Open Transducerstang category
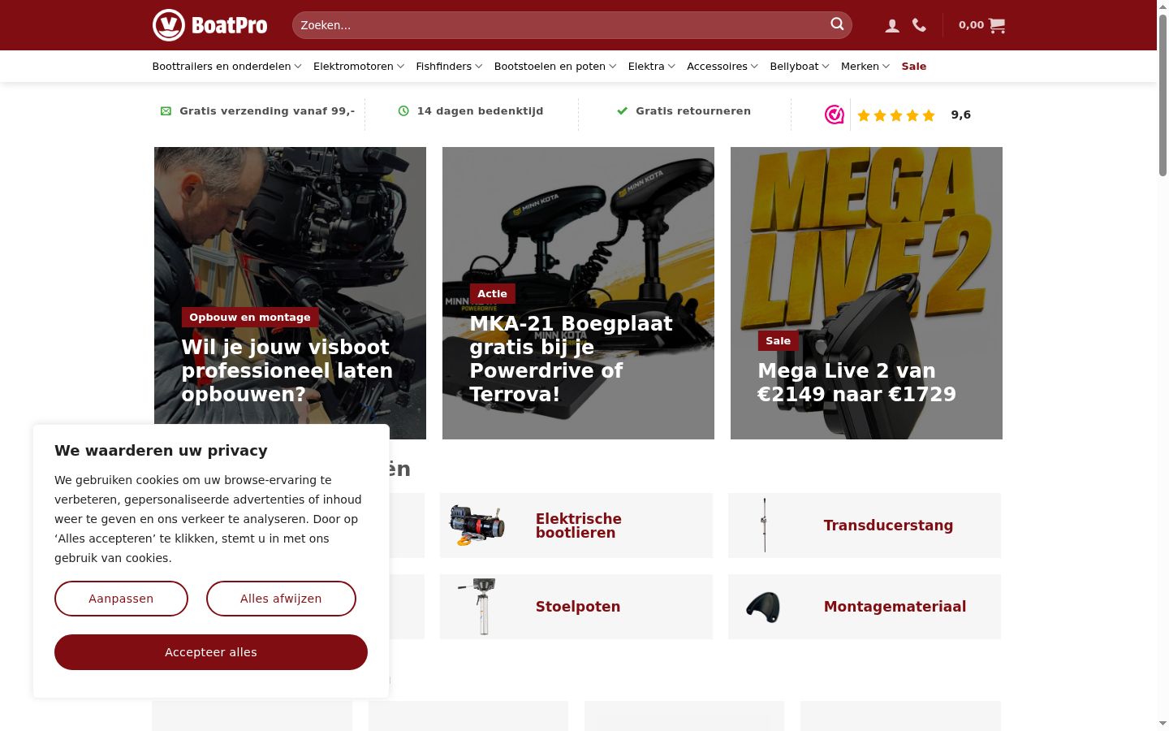 (x=865, y=526)
